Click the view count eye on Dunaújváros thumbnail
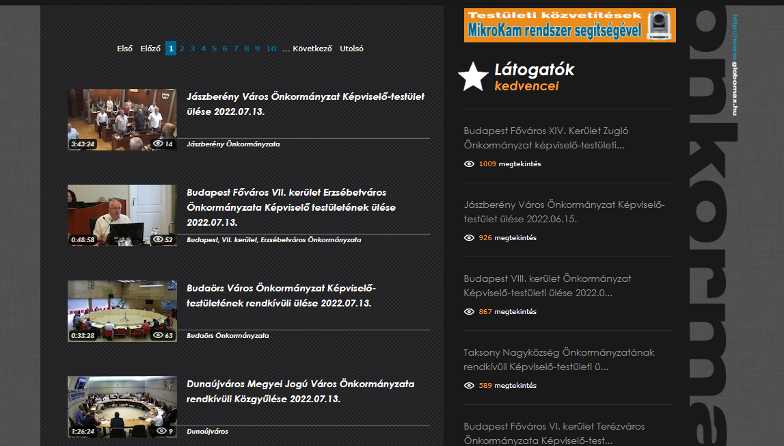 click(161, 430)
